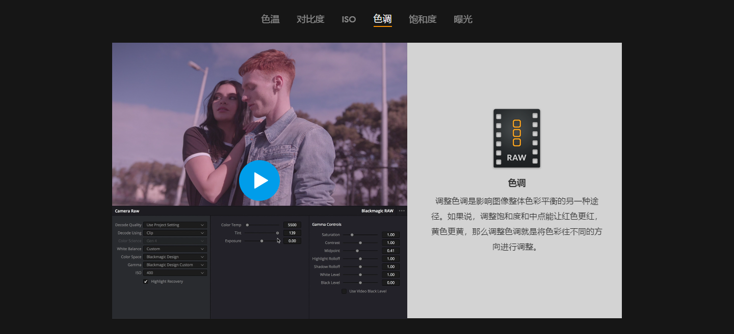Open the Camera Raw panel options menu
Screen dimensions: 734x334
pyautogui.click(x=402, y=211)
